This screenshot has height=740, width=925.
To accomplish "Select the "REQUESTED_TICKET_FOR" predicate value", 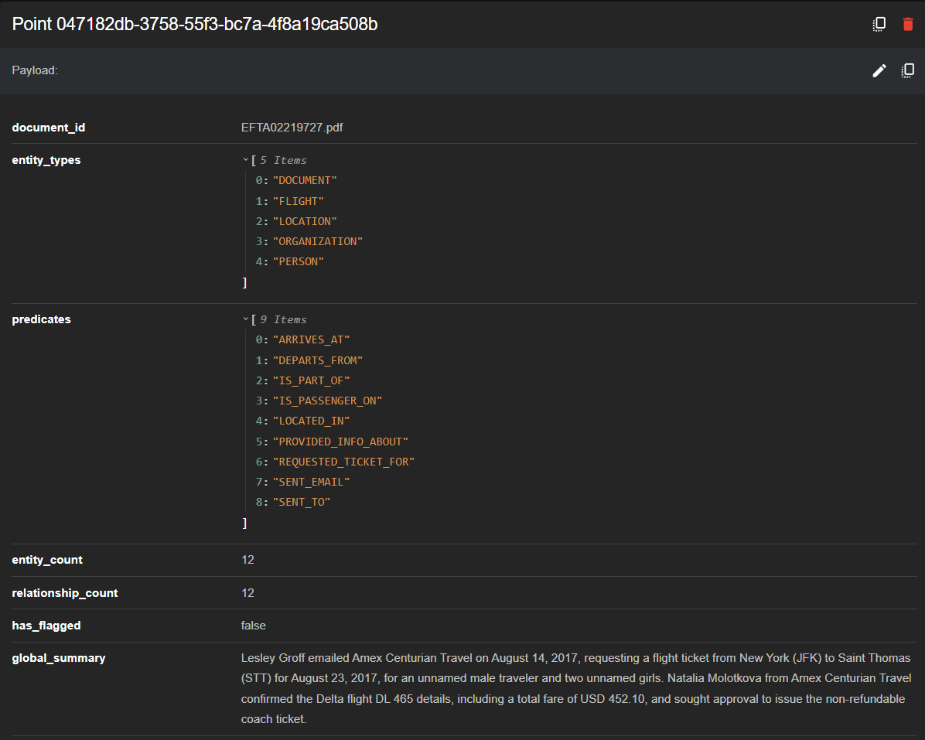I will (x=343, y=462).
